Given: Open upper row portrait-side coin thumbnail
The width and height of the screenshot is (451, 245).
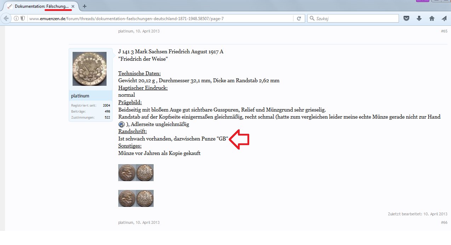Looking at the screenshot, I should tap(127, 173).
